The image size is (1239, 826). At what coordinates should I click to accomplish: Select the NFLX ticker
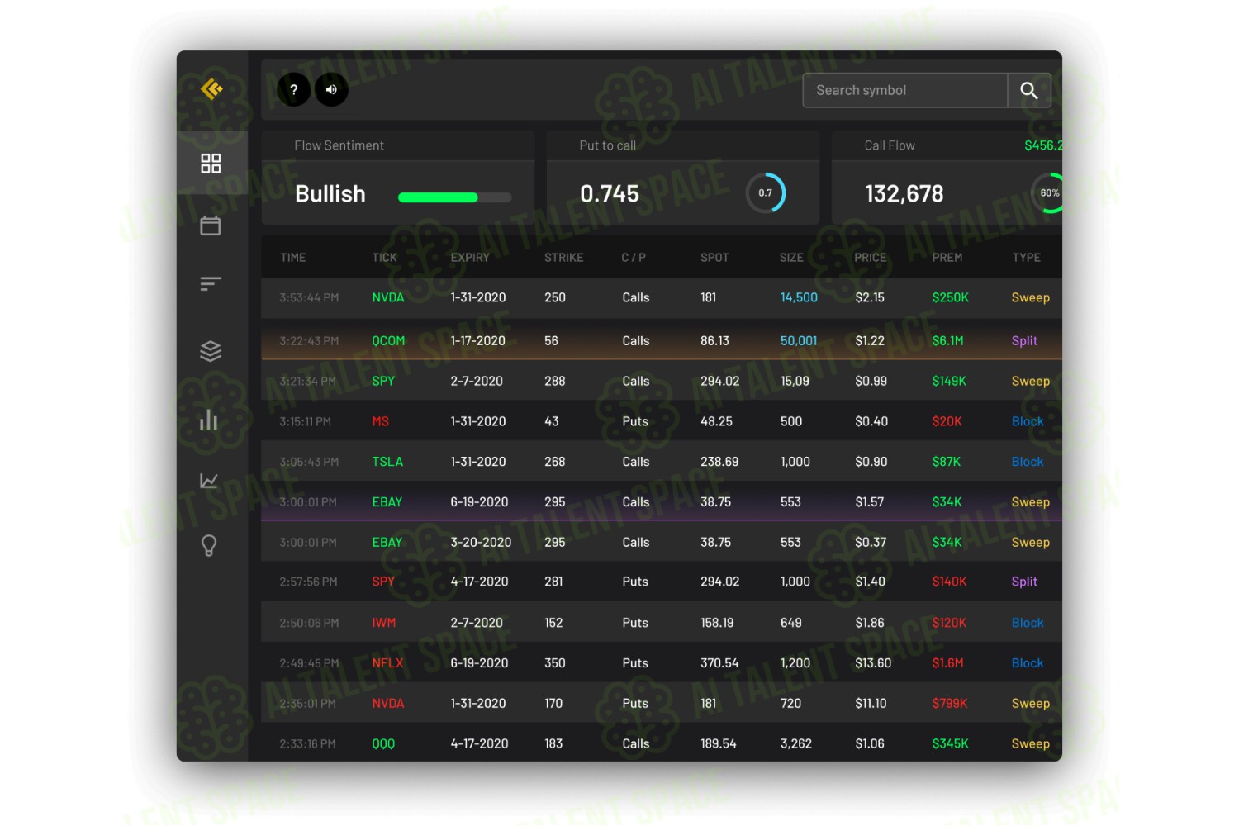[387, 663]
